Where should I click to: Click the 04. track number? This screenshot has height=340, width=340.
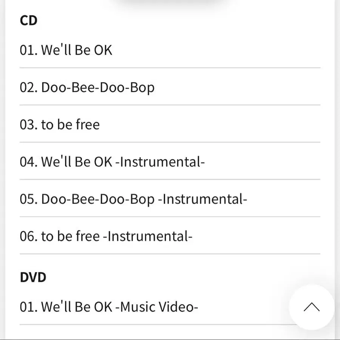[29, 162]
